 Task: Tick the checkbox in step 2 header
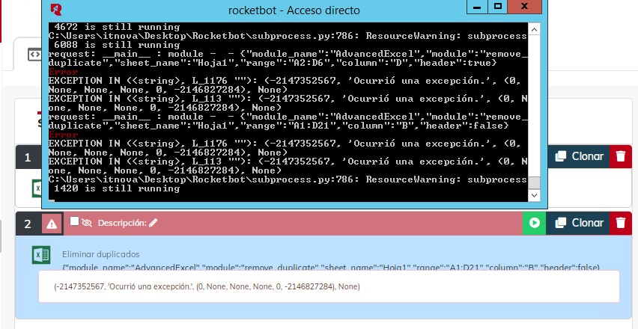[74, 221]
